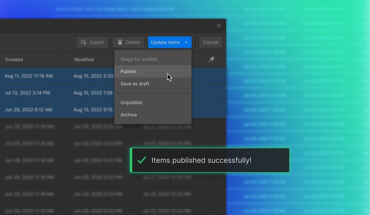The image size is (370, 215).
Task: Dismiss the Items published successfully notification
Action: pos(210,160)
